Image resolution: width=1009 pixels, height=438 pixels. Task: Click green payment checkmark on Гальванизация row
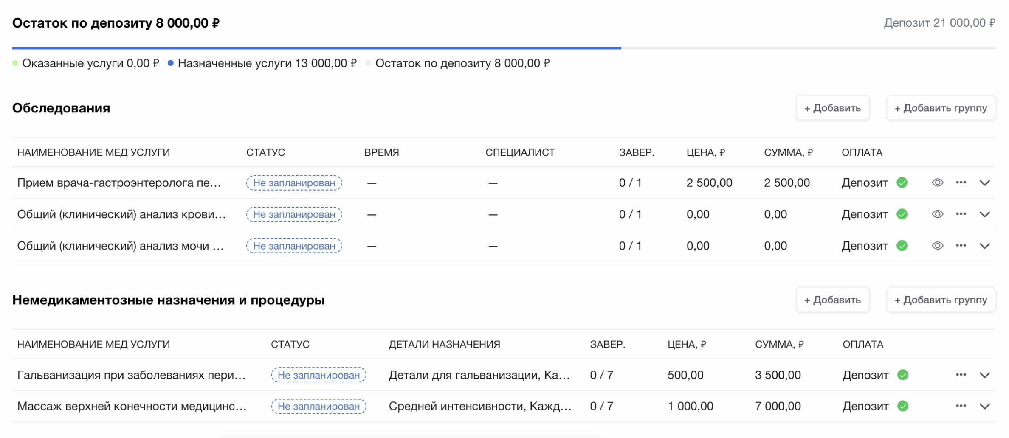[x=903, y=375]
